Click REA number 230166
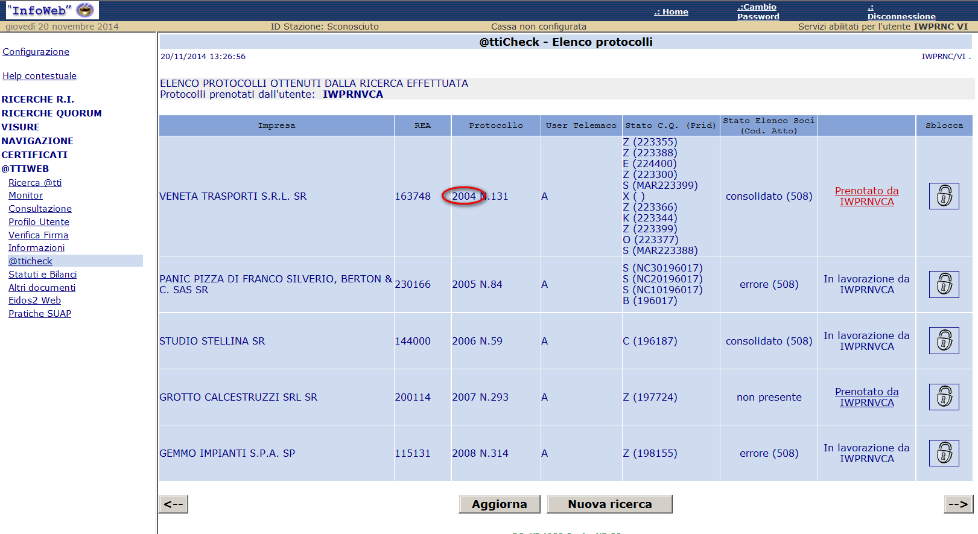978x534 pixels. (x=413, y=284)
